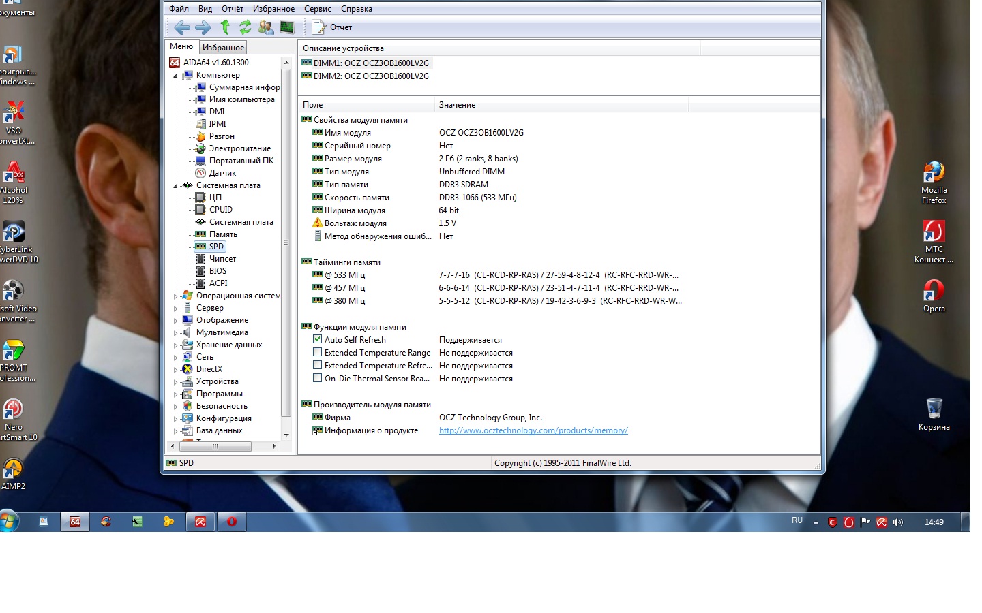
Task: Click the Windows Start orb
Action: [x=9, y=522]
